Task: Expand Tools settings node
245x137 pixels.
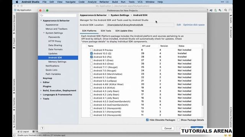Action: 41,99
